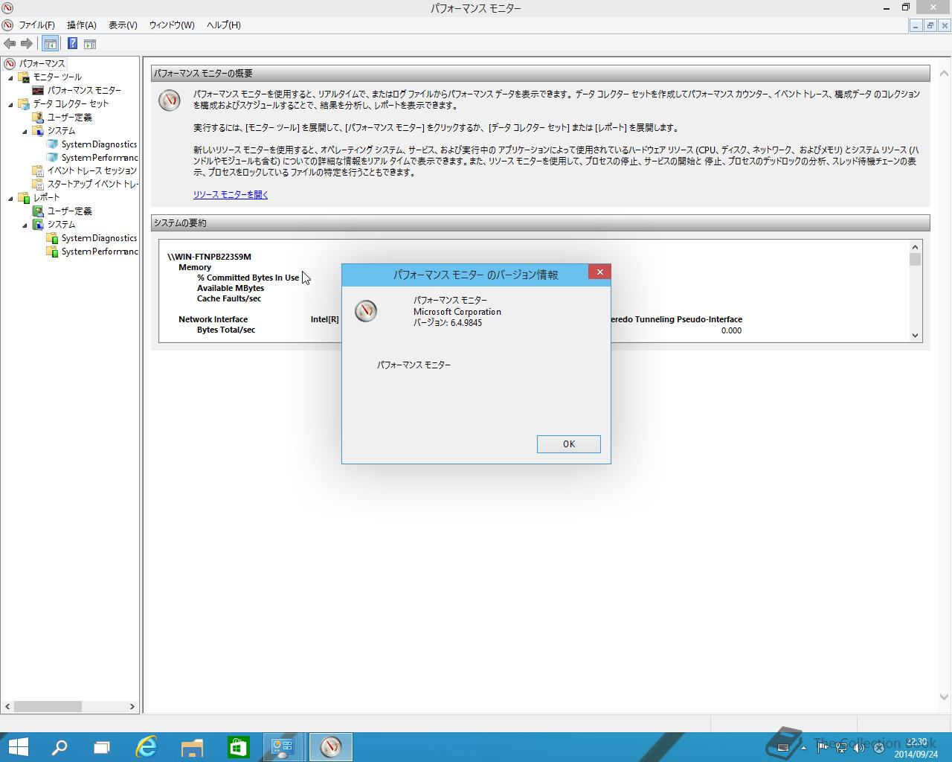952x762 pixels.
Task: Select System Performance under data collector sets
Action: (x=99, y=157)
